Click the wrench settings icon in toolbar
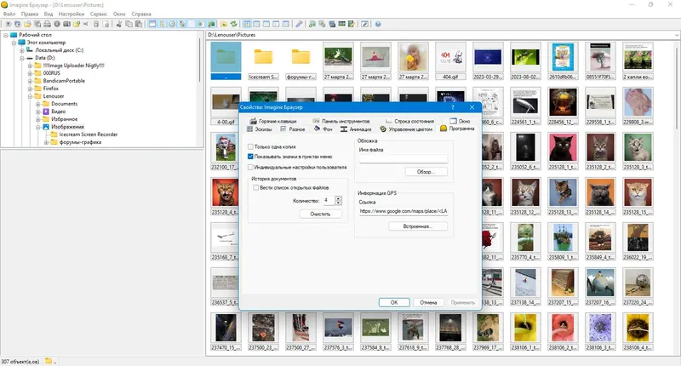The image size is (681, 366). (x=300, y=24)
